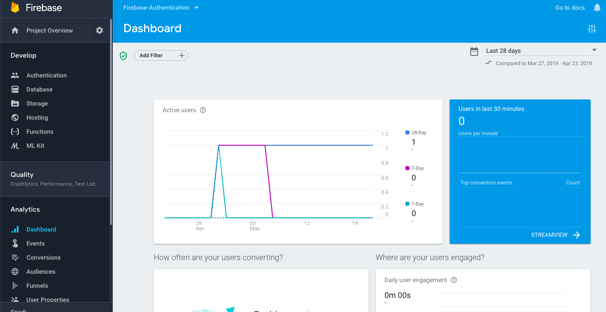
Task: Click the Dashboard bar chart icon
Action: click(15, 229)
